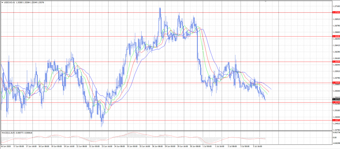
Task: Click the 1.35540 price scale value
Action: click(337, 91)
